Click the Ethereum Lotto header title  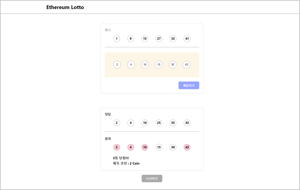click(x=65, y=7)
